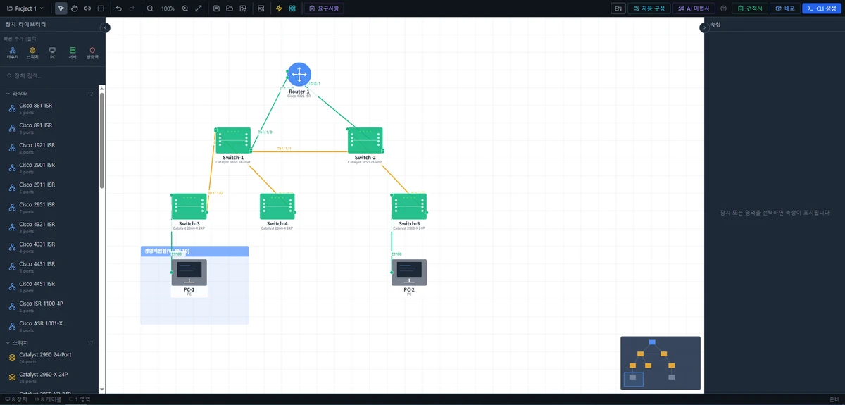
Task: Click the teal grid icon in the toolbar
Action: pos(292,8)
